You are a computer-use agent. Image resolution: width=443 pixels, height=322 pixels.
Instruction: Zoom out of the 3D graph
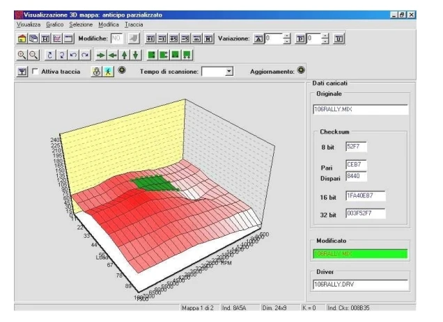33,55
